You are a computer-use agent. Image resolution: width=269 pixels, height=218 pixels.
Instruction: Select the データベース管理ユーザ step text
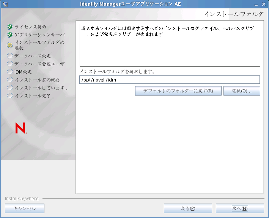tap(39, 64)
